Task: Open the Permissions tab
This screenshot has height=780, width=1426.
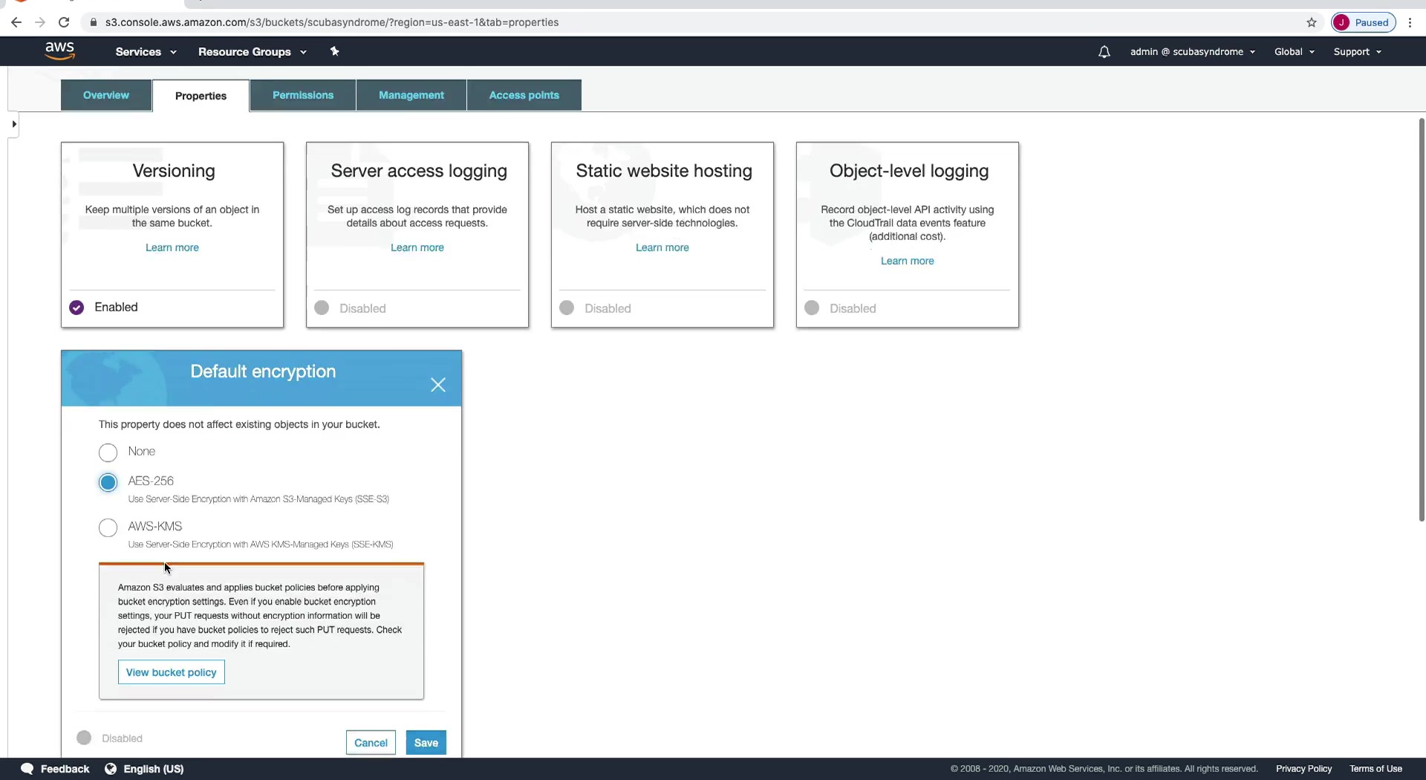Action: [303, 95]
